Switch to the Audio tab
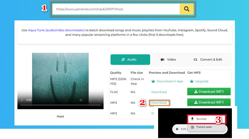The height and width of the screenshot is (139, 249). coord(130,60)
